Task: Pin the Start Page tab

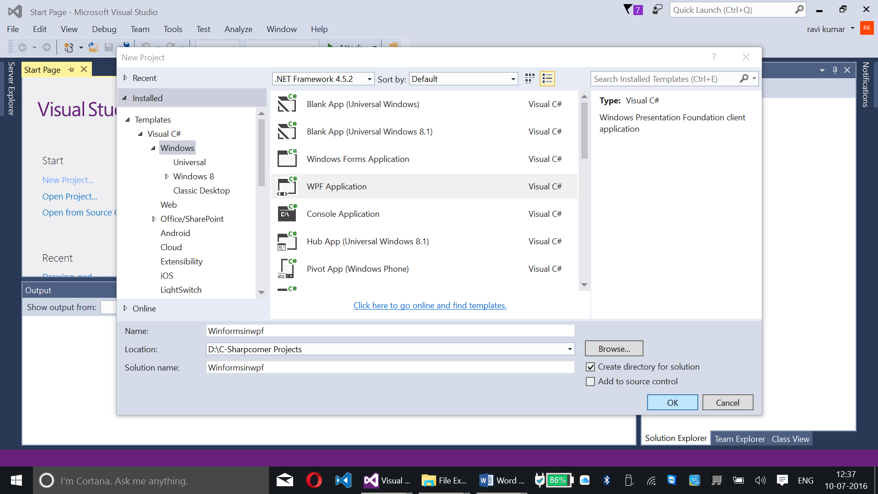Action: point(71,70)
